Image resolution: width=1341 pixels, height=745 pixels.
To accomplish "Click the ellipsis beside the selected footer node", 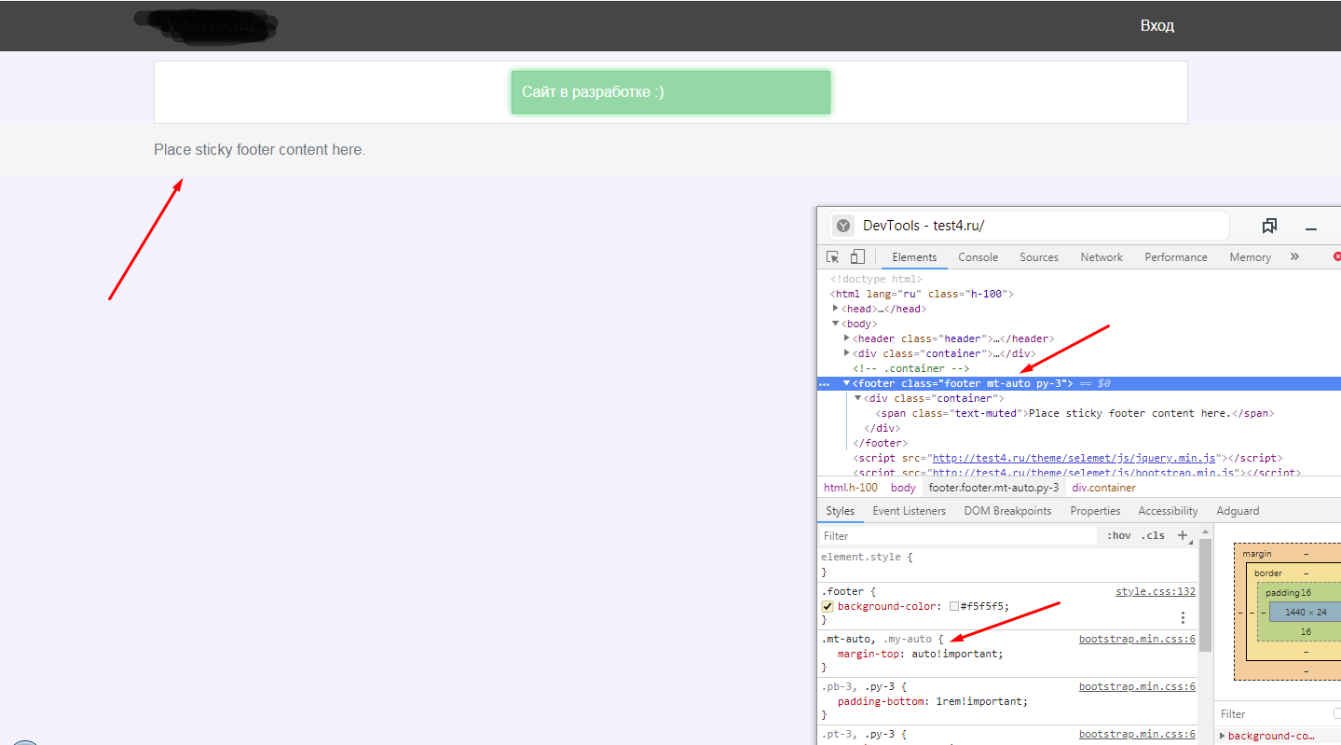I will click(824, 383).
